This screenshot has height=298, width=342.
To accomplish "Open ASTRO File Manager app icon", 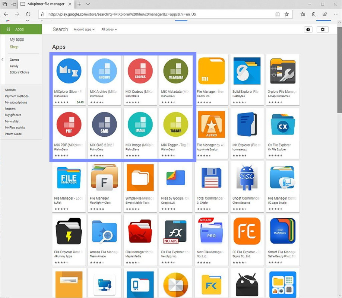I will click(x=211, y=124).
